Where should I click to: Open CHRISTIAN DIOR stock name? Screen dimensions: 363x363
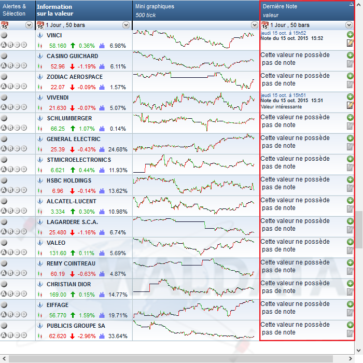[x=69, y=284]
